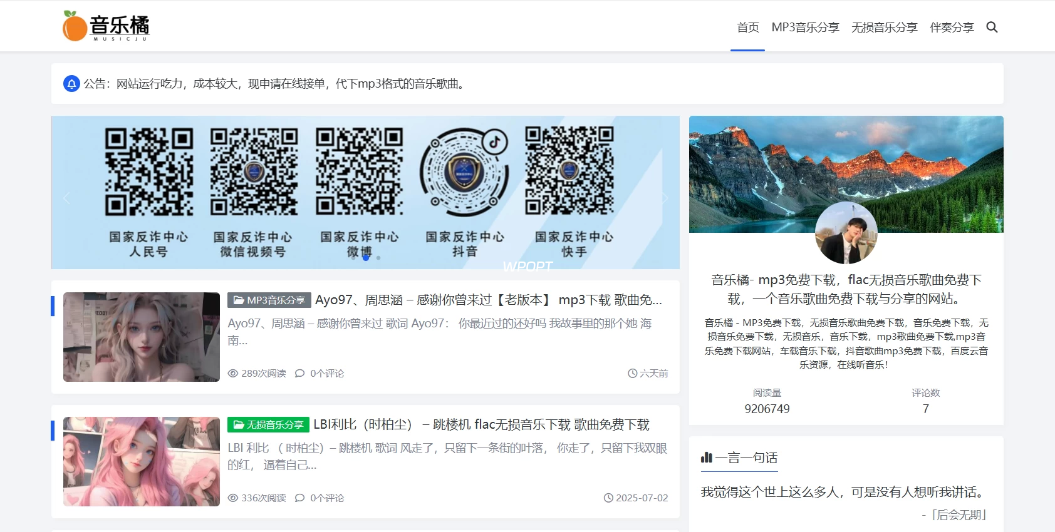Open Ayo97、周思涵 感谢你曾来过 post title
The width and height of the screenshot is (1055, 532).
489,300
